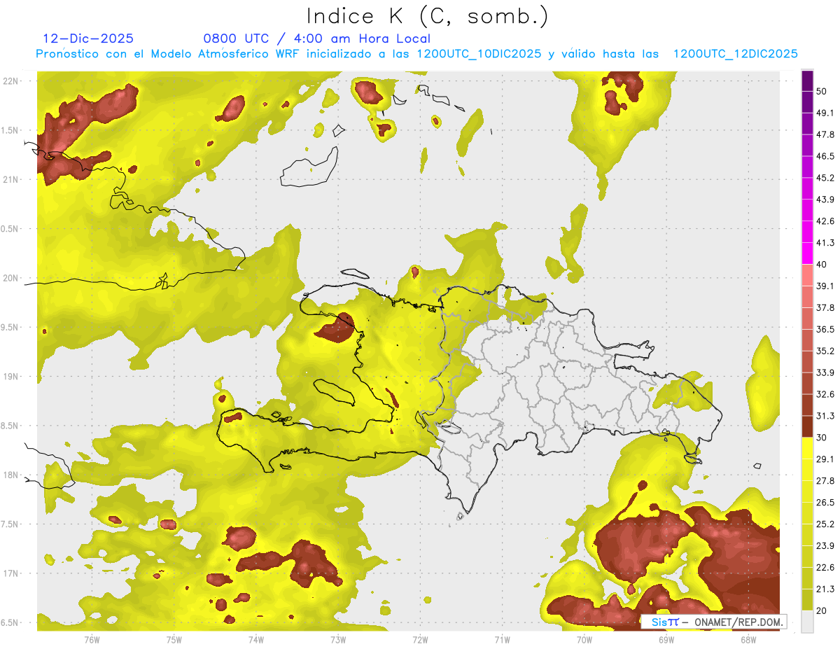Click the "45.2" colorbar label
Image resolution: width=840 pixels, height=649 pixels.
(825, 178)
